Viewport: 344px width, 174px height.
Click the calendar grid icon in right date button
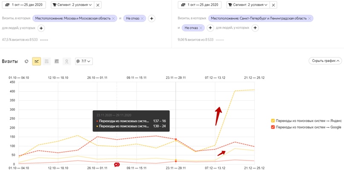tap(183, 5)
